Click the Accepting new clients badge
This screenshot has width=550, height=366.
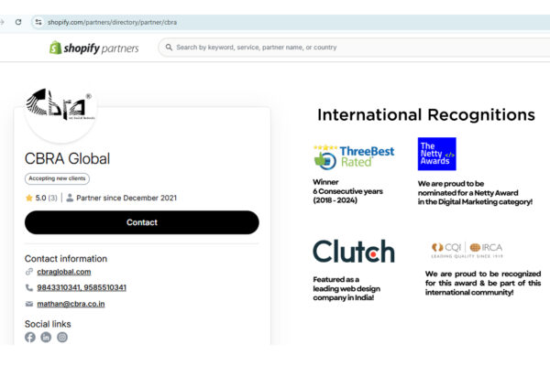click(x=57, y=178)
